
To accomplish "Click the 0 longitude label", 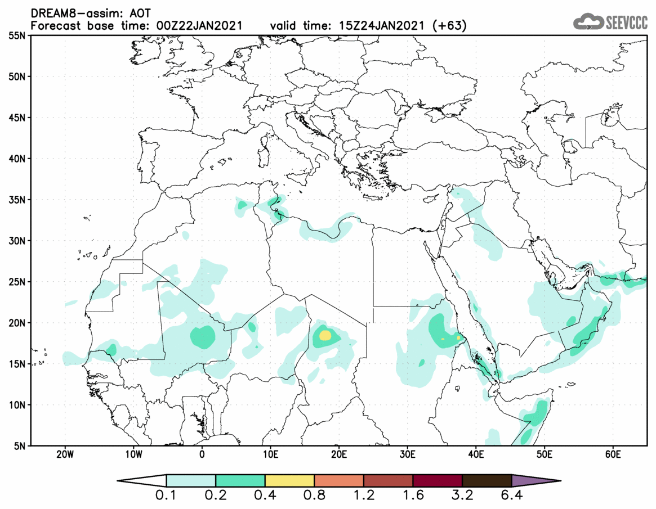I will (202, 454).
